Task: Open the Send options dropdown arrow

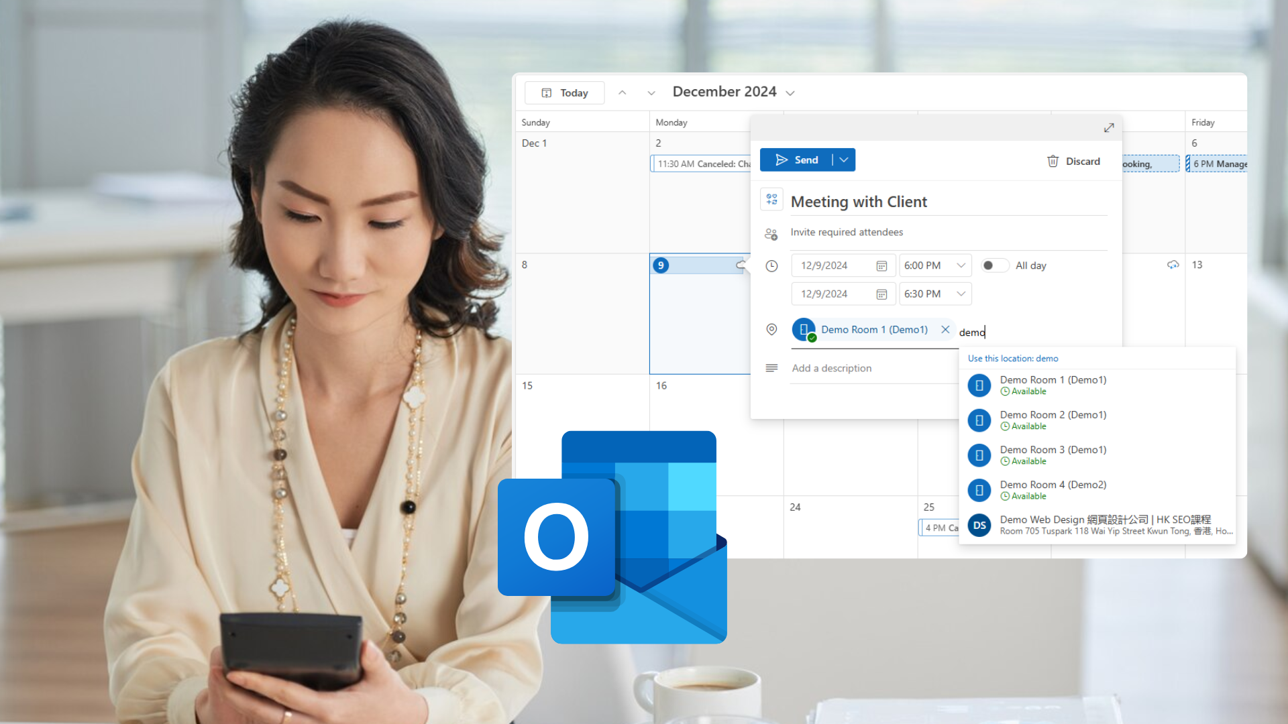Action: pos(844,160)
